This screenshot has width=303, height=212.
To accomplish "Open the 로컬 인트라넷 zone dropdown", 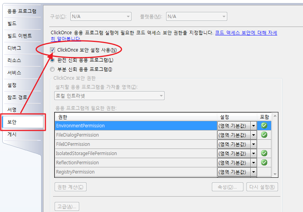I will click(x=109, y=96).
